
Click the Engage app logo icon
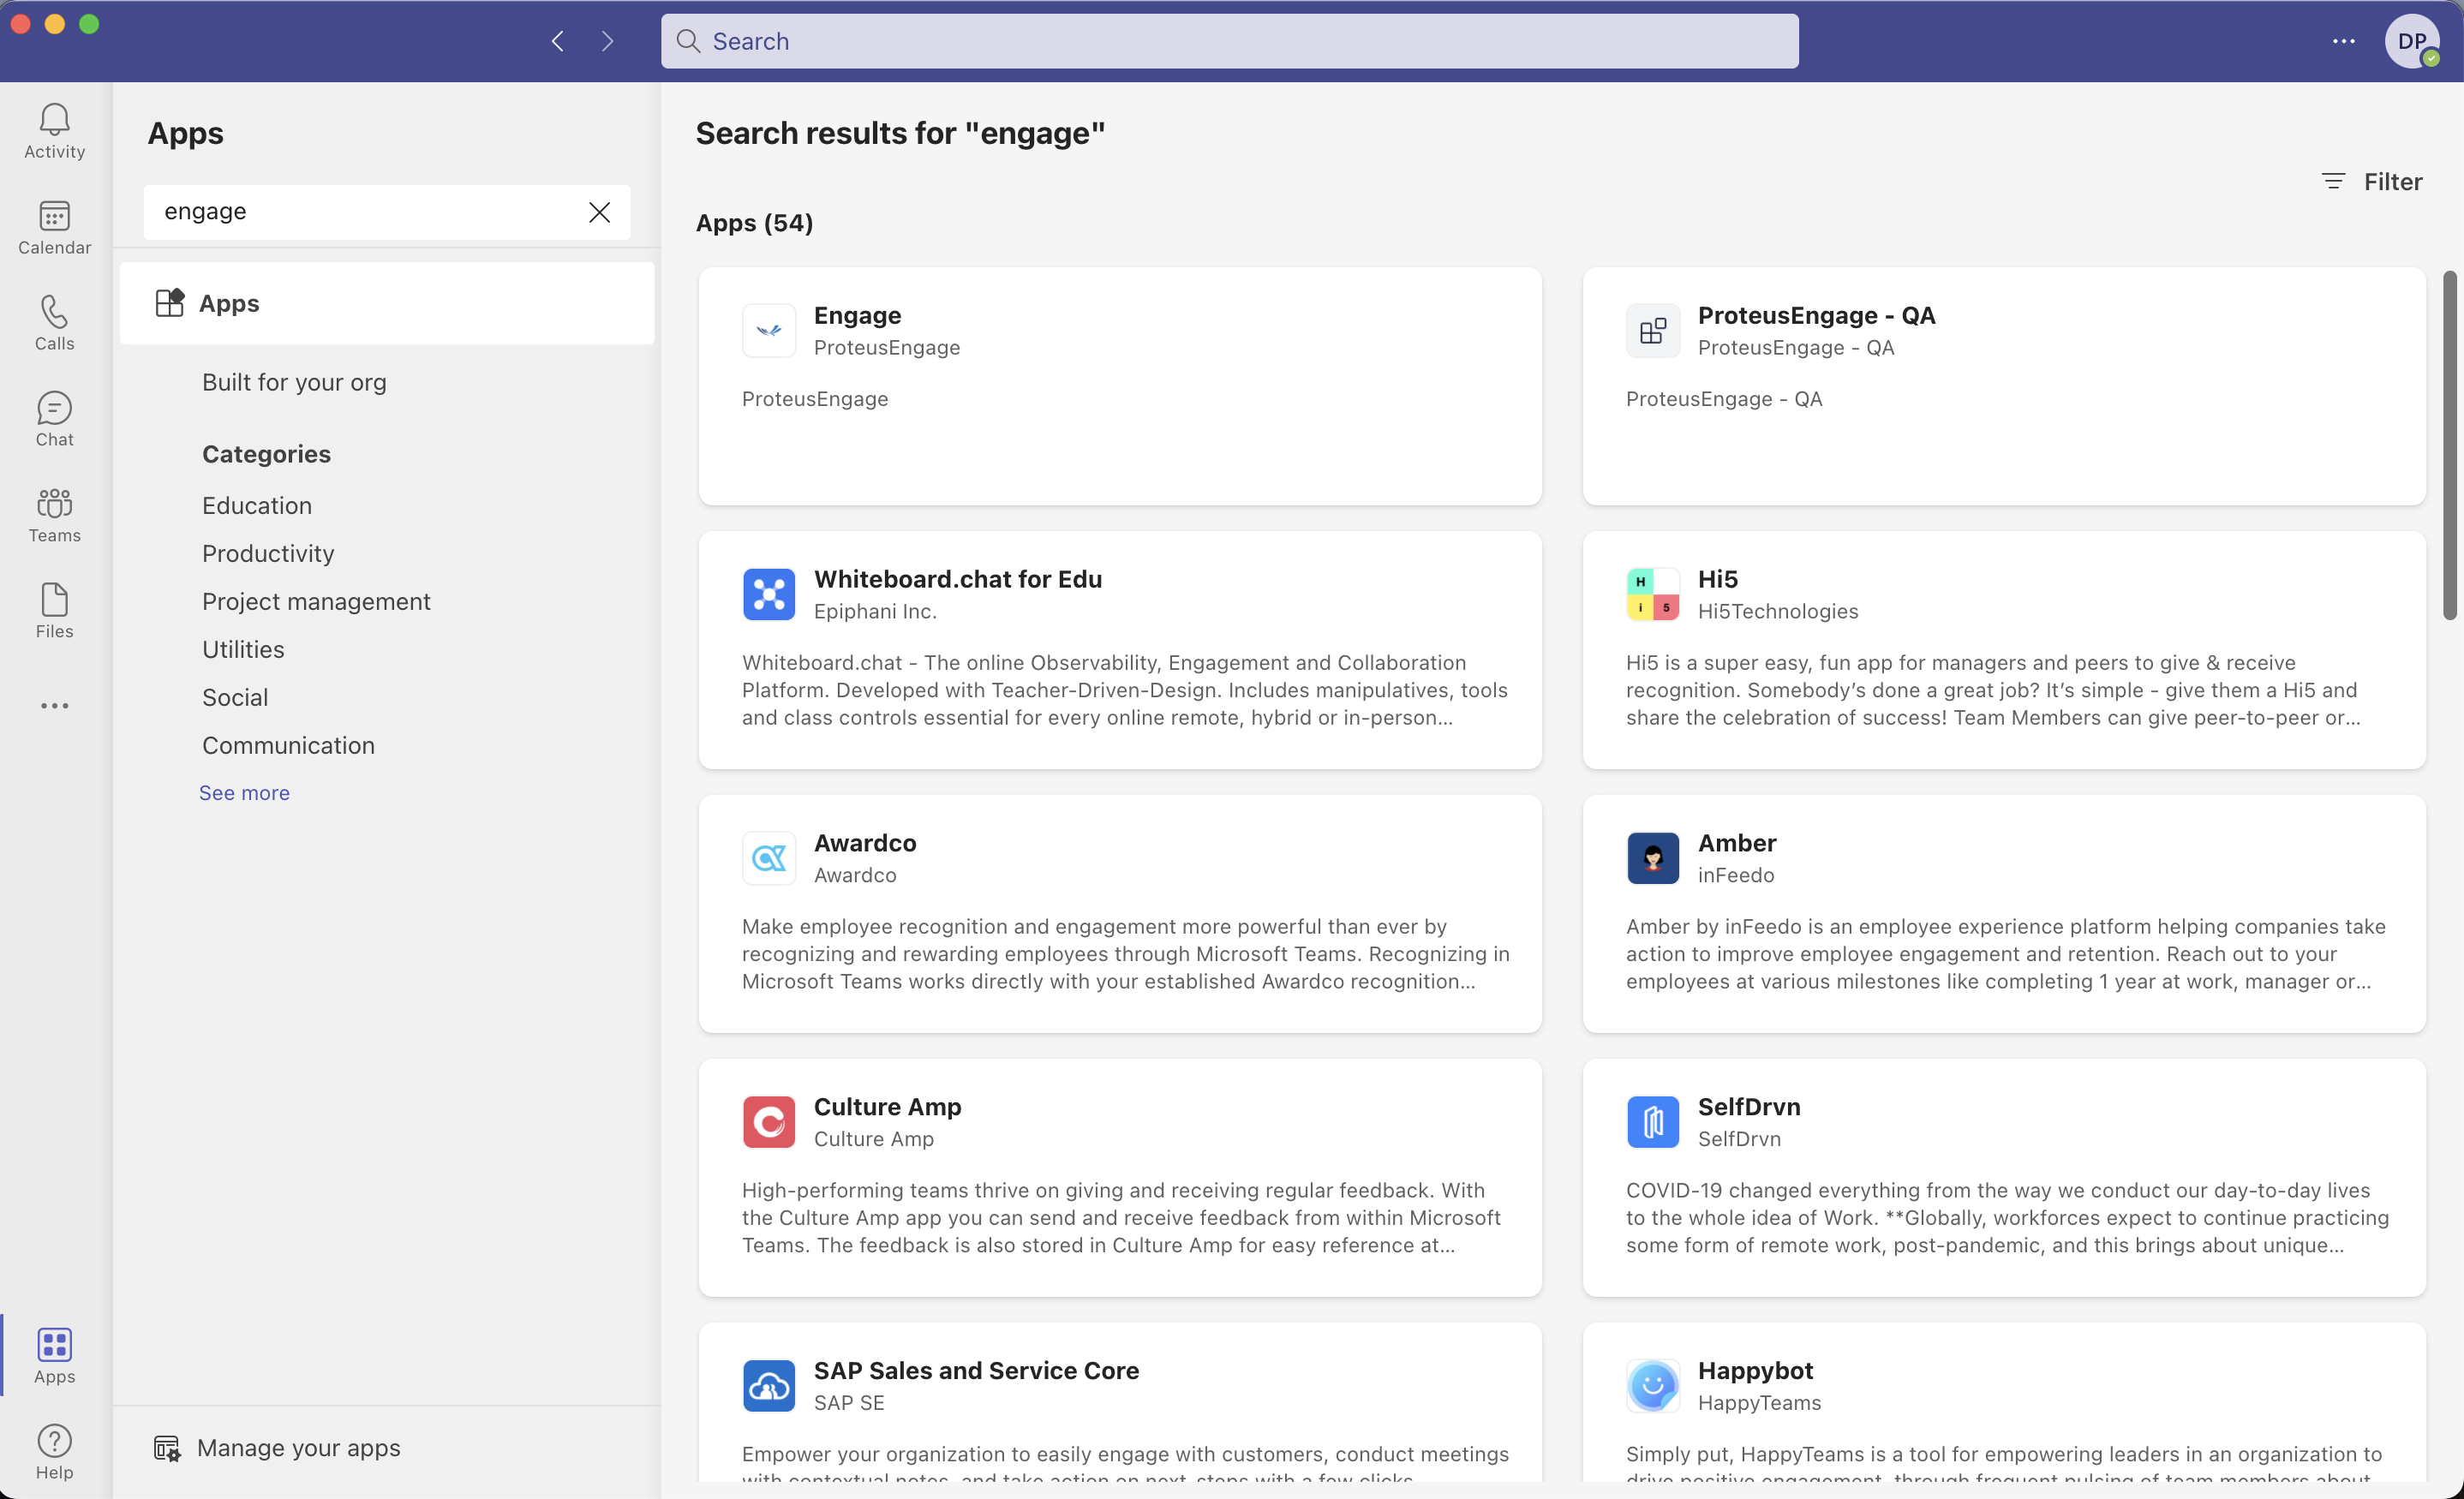(769, 330)
